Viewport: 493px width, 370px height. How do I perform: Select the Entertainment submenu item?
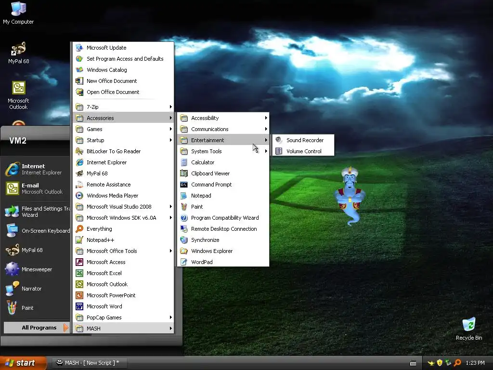pyautogui.click(x=223, y=140)
